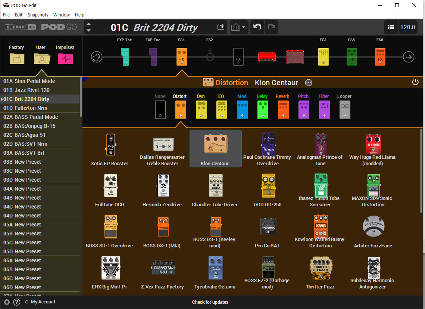The image size is (425, 309).
Task: Toggle the preset list view button
Action: point(391,27)
